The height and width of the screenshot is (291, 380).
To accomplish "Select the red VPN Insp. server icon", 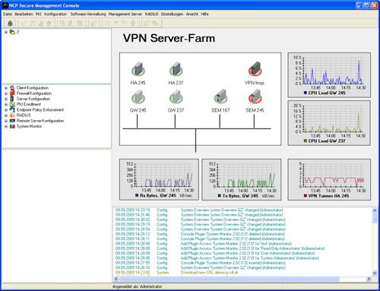I will click(255, 69).
